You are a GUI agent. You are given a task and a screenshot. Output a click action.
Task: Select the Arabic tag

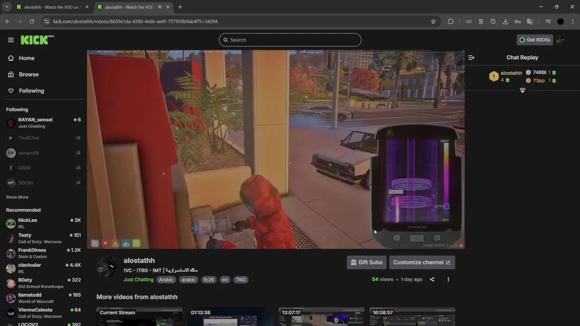click(166, 279)
